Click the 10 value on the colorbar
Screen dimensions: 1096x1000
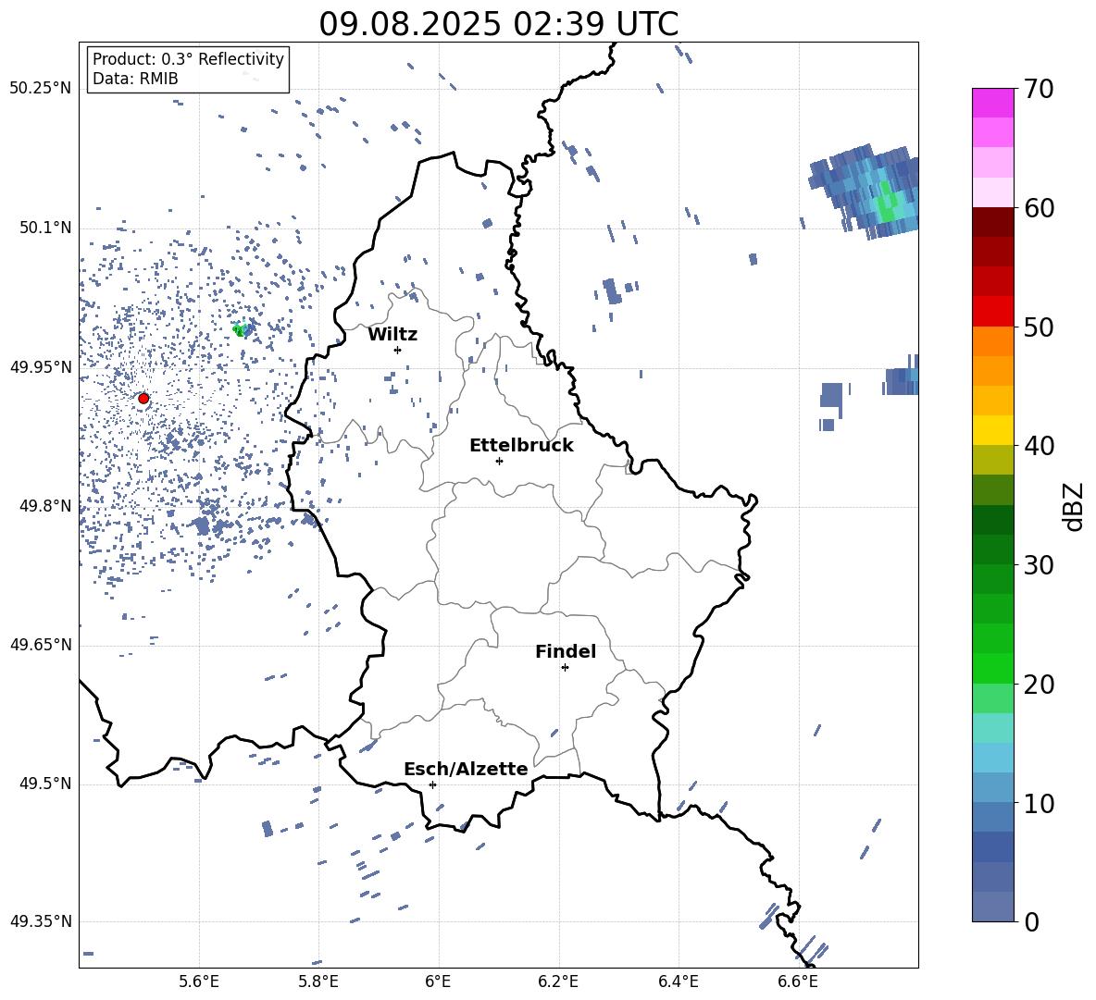click(x=1039, y=803)
